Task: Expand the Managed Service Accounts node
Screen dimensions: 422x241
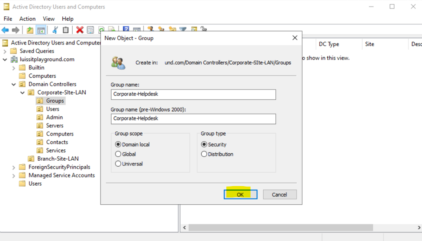Action: click(x=13, y=176)
